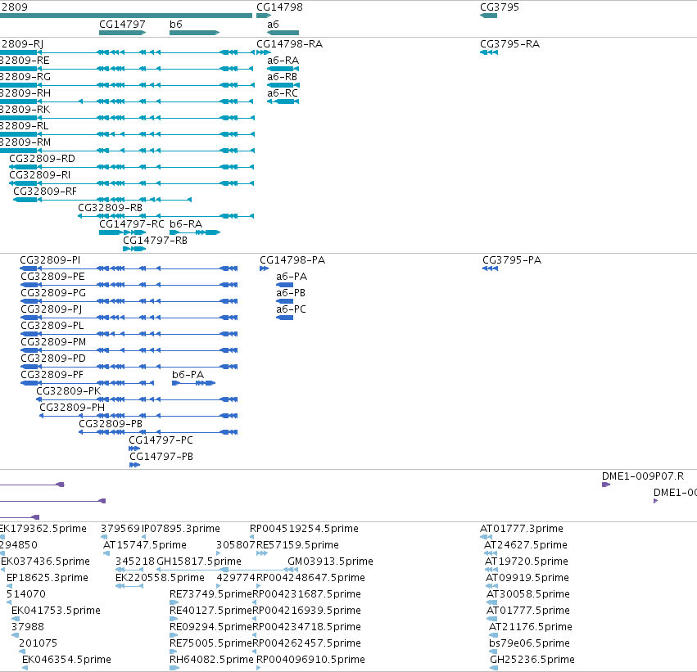
Task: Select EST RH64082.5prime
Action: coord(174,668)
